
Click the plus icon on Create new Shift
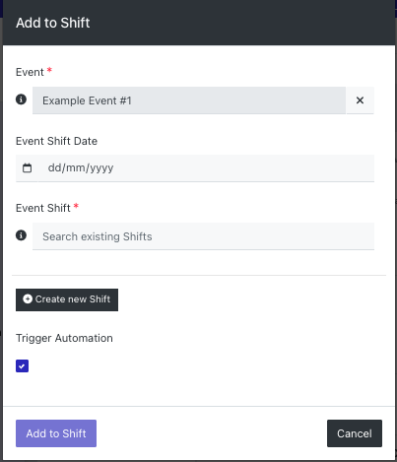[28, 298]
